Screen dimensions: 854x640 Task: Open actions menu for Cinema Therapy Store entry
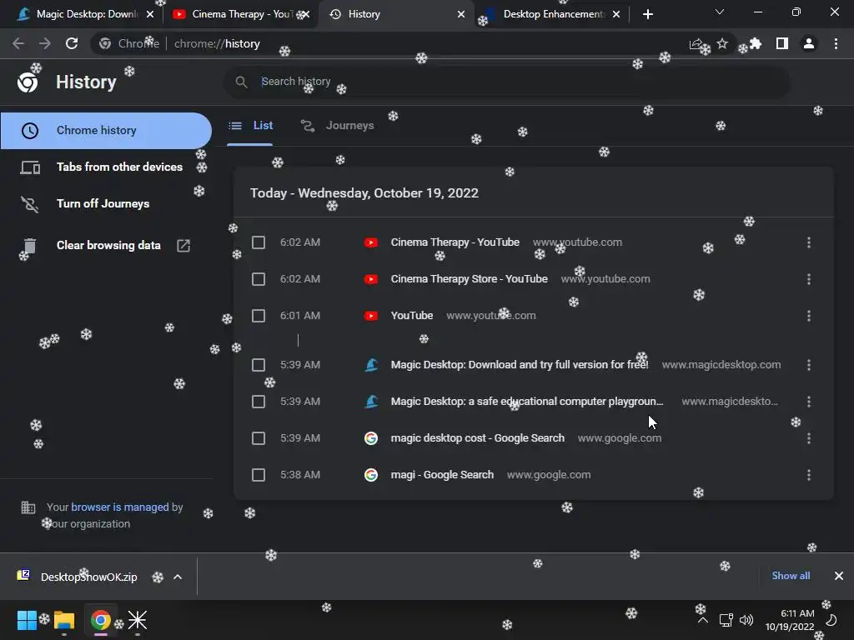pyautogui.click(x=809, y=279)
